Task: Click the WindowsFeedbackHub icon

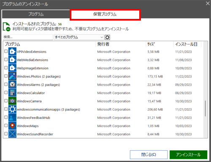Action: 12,118
